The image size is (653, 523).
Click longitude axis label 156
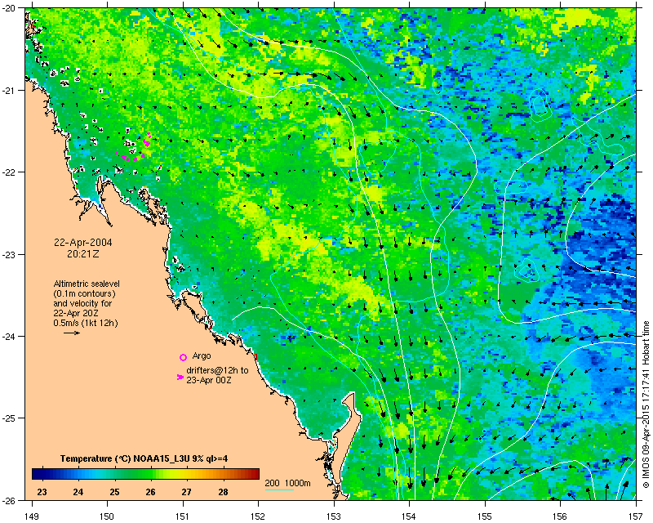pos(560,516)
